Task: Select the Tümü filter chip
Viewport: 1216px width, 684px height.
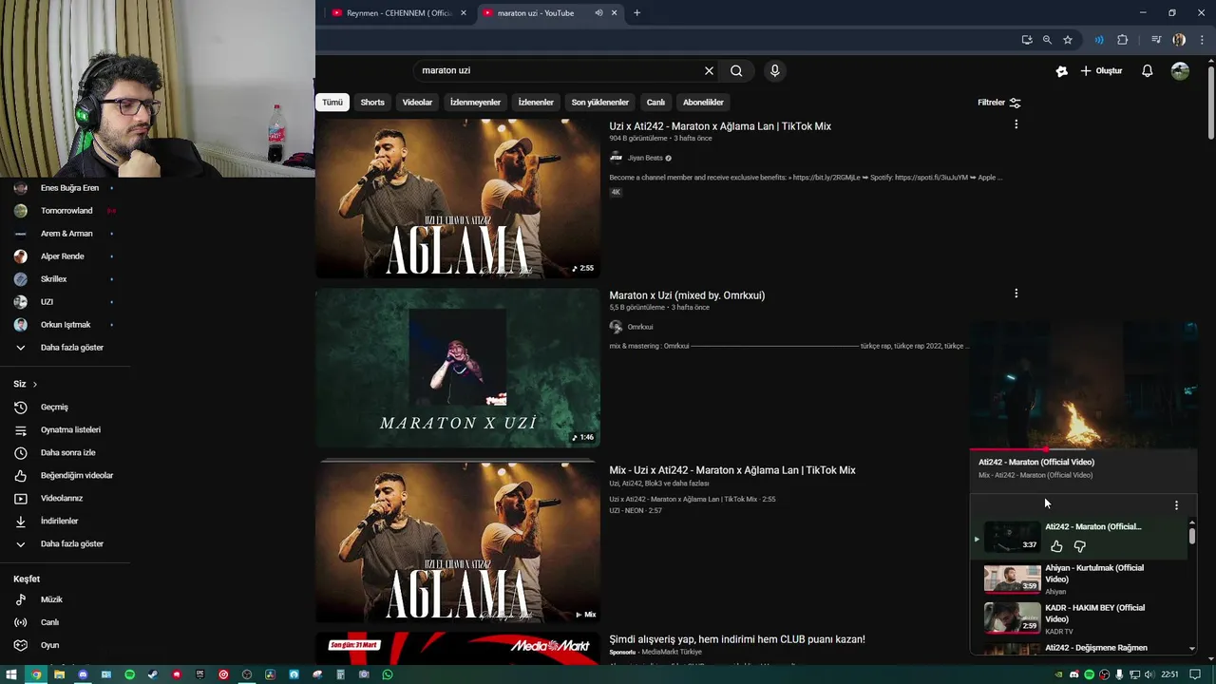Action: coord(332,103)
